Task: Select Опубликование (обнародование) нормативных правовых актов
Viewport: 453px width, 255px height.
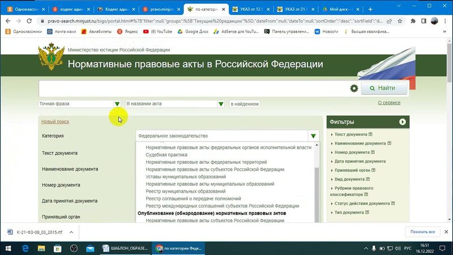Action: [212, 213]
